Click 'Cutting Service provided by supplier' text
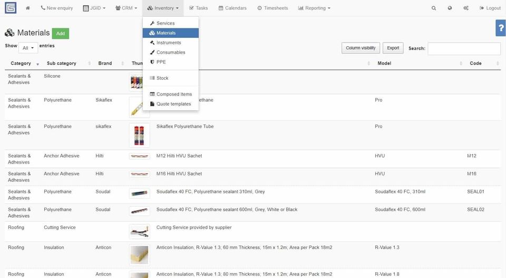506x278 pixels. point(194,228)
